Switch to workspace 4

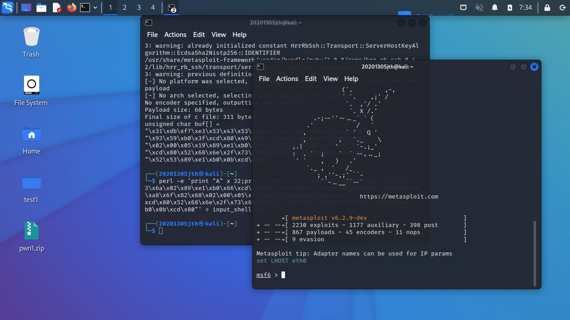click(x=153, y=8)
